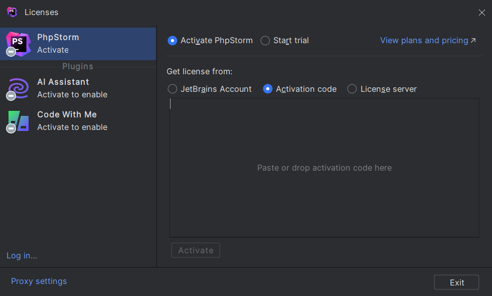The image size is (492, 296).
Task: Select the PhpStorm name in the list
Action: point(58,37)
